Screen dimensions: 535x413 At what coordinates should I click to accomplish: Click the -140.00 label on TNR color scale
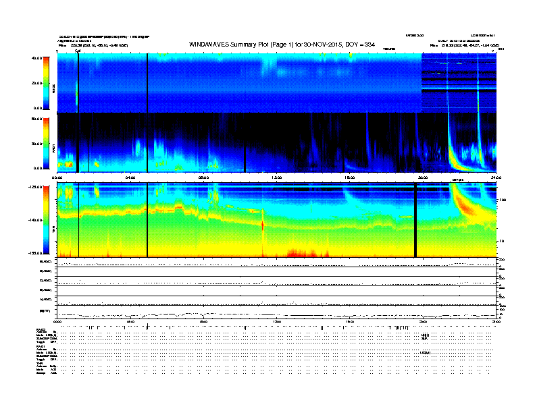(x=35, y=220)
